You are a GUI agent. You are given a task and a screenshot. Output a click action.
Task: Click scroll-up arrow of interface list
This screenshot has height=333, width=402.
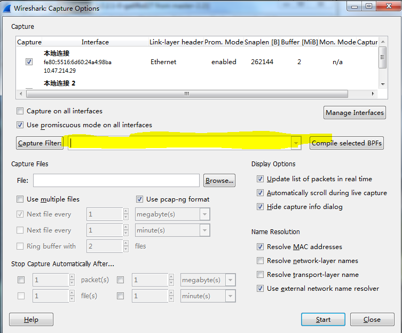coord(383,42)
